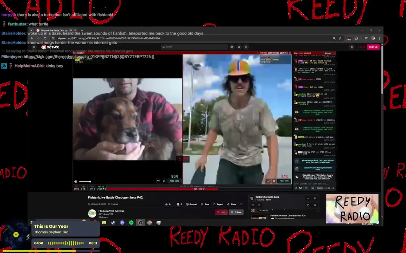Toggle the FISHTOY button below chat input
The width and height of the screenshot is (406, 253).
[x=320, y=188]
